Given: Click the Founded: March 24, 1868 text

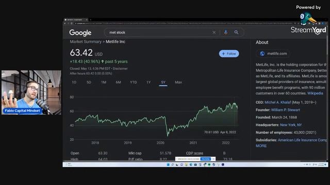Looking at the screenshot, I should [x=276, y=118].
